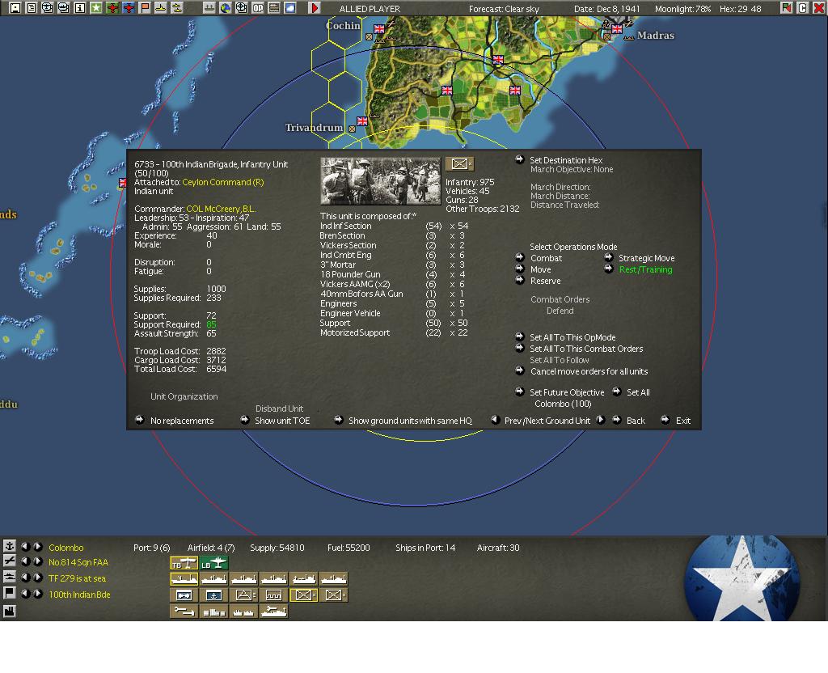Viewport: 828px width, 673px height.
Task: Click previous base arrow beside Colombo
Action: click(x=25, y=547)
